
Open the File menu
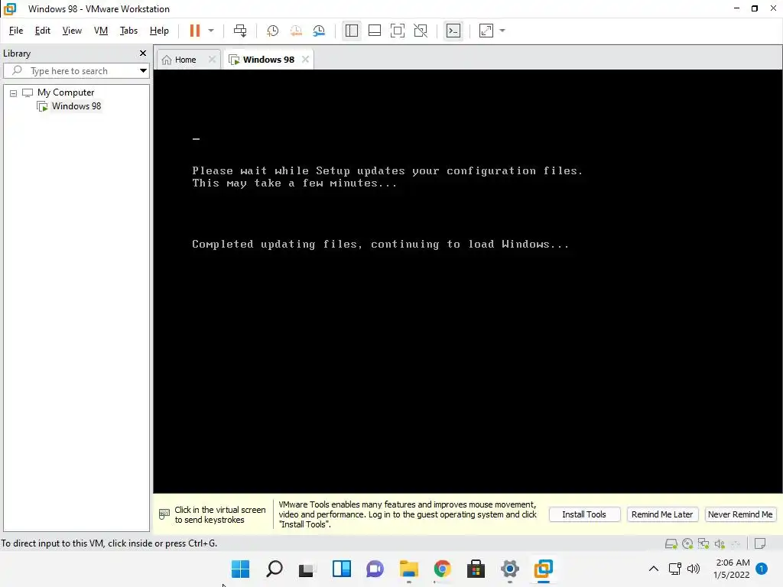[16, 31]
